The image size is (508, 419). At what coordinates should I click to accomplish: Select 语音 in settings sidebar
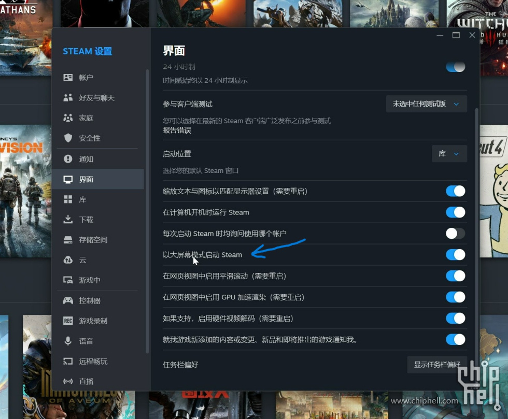pos(97,341)
